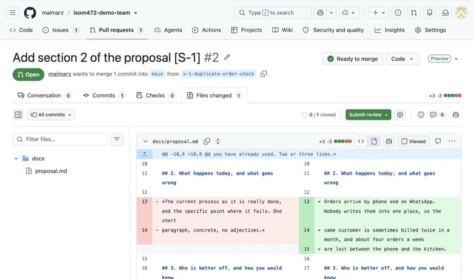Open All commits filter dropdown
474x279 pixels.
point(51,115)
